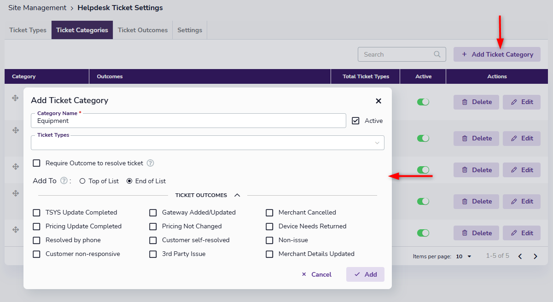This screenshot has height=302, width=553.
Task: Select End of List radio option
Action: click(x=129, y=181)
